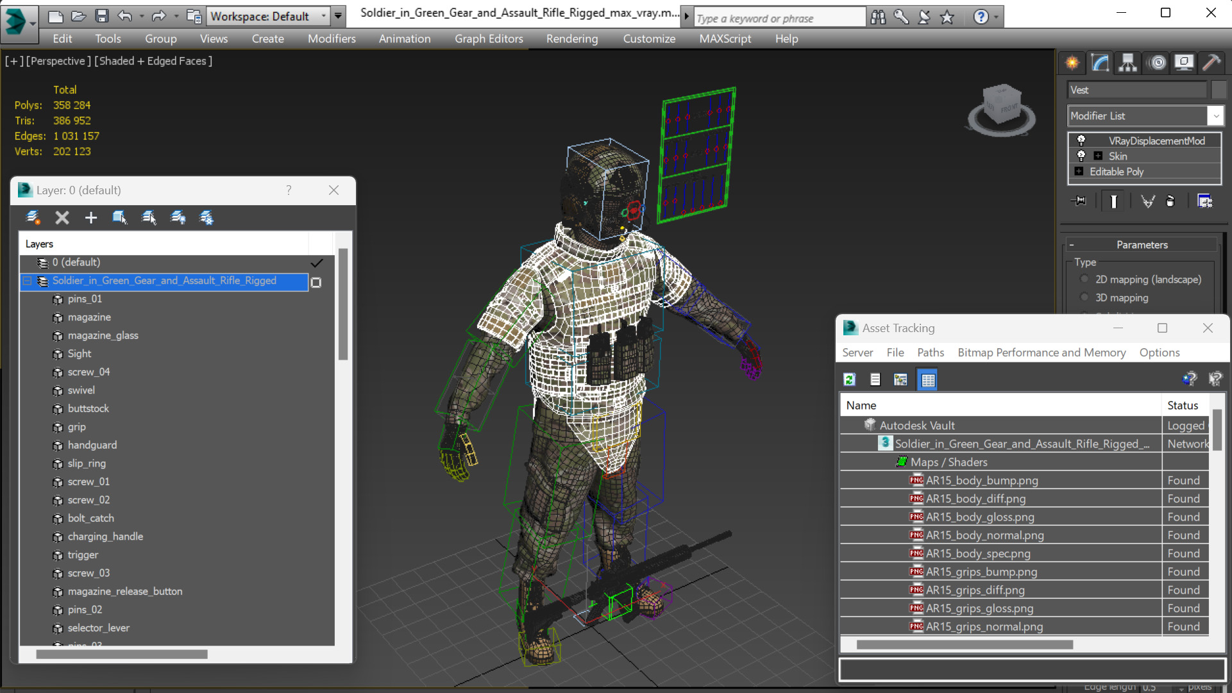
Task: Open the Utilities hammer panel tab
Action: click(x=1211, y=63)
